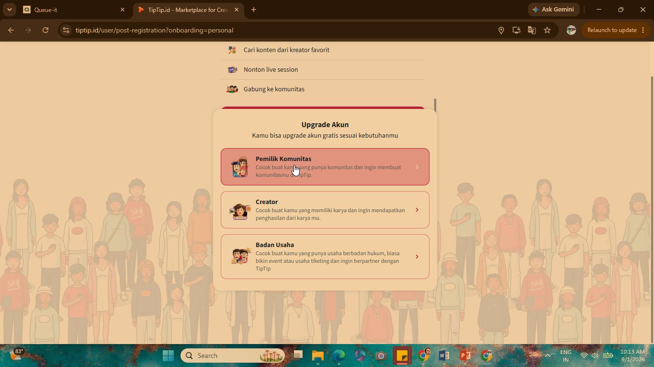Open the Chrome profile avatar

pos(571,30)
